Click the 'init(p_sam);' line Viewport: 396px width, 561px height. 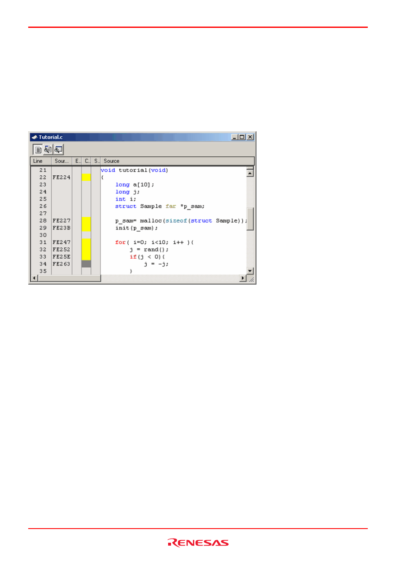(137, 228)
